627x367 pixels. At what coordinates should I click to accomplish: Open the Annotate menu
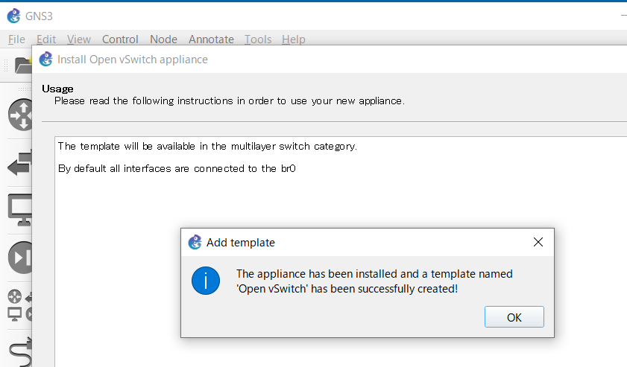click(211, 39)
